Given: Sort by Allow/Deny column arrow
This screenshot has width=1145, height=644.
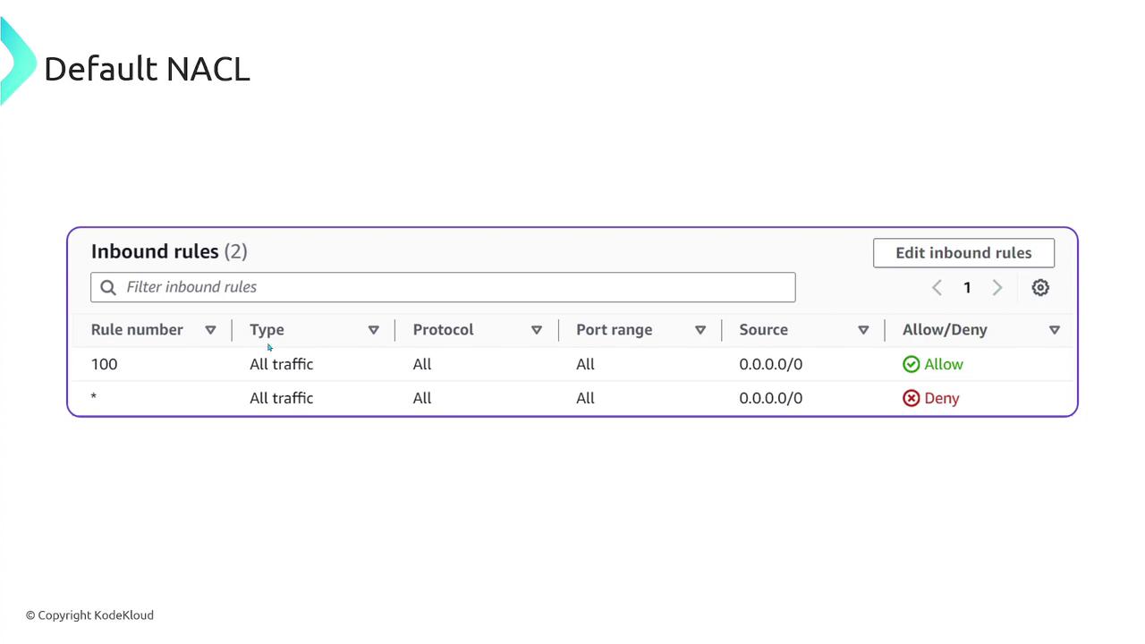Looking at the screenshot, I should coord(1054,330).
